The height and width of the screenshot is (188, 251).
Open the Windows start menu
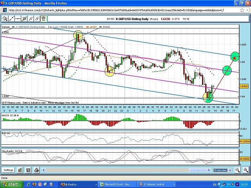12,184
